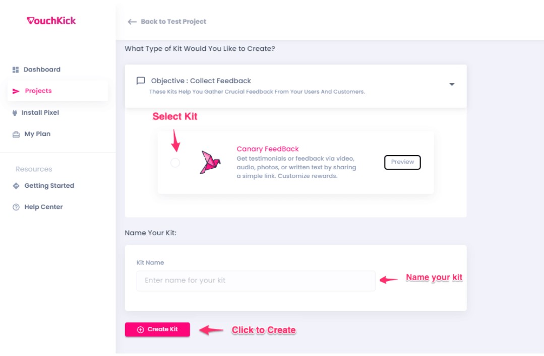Image resolution: width=544 pixels, height=356 pixels.
Task: Click the Getting Started diamond icon
Action: coord(16,186)
